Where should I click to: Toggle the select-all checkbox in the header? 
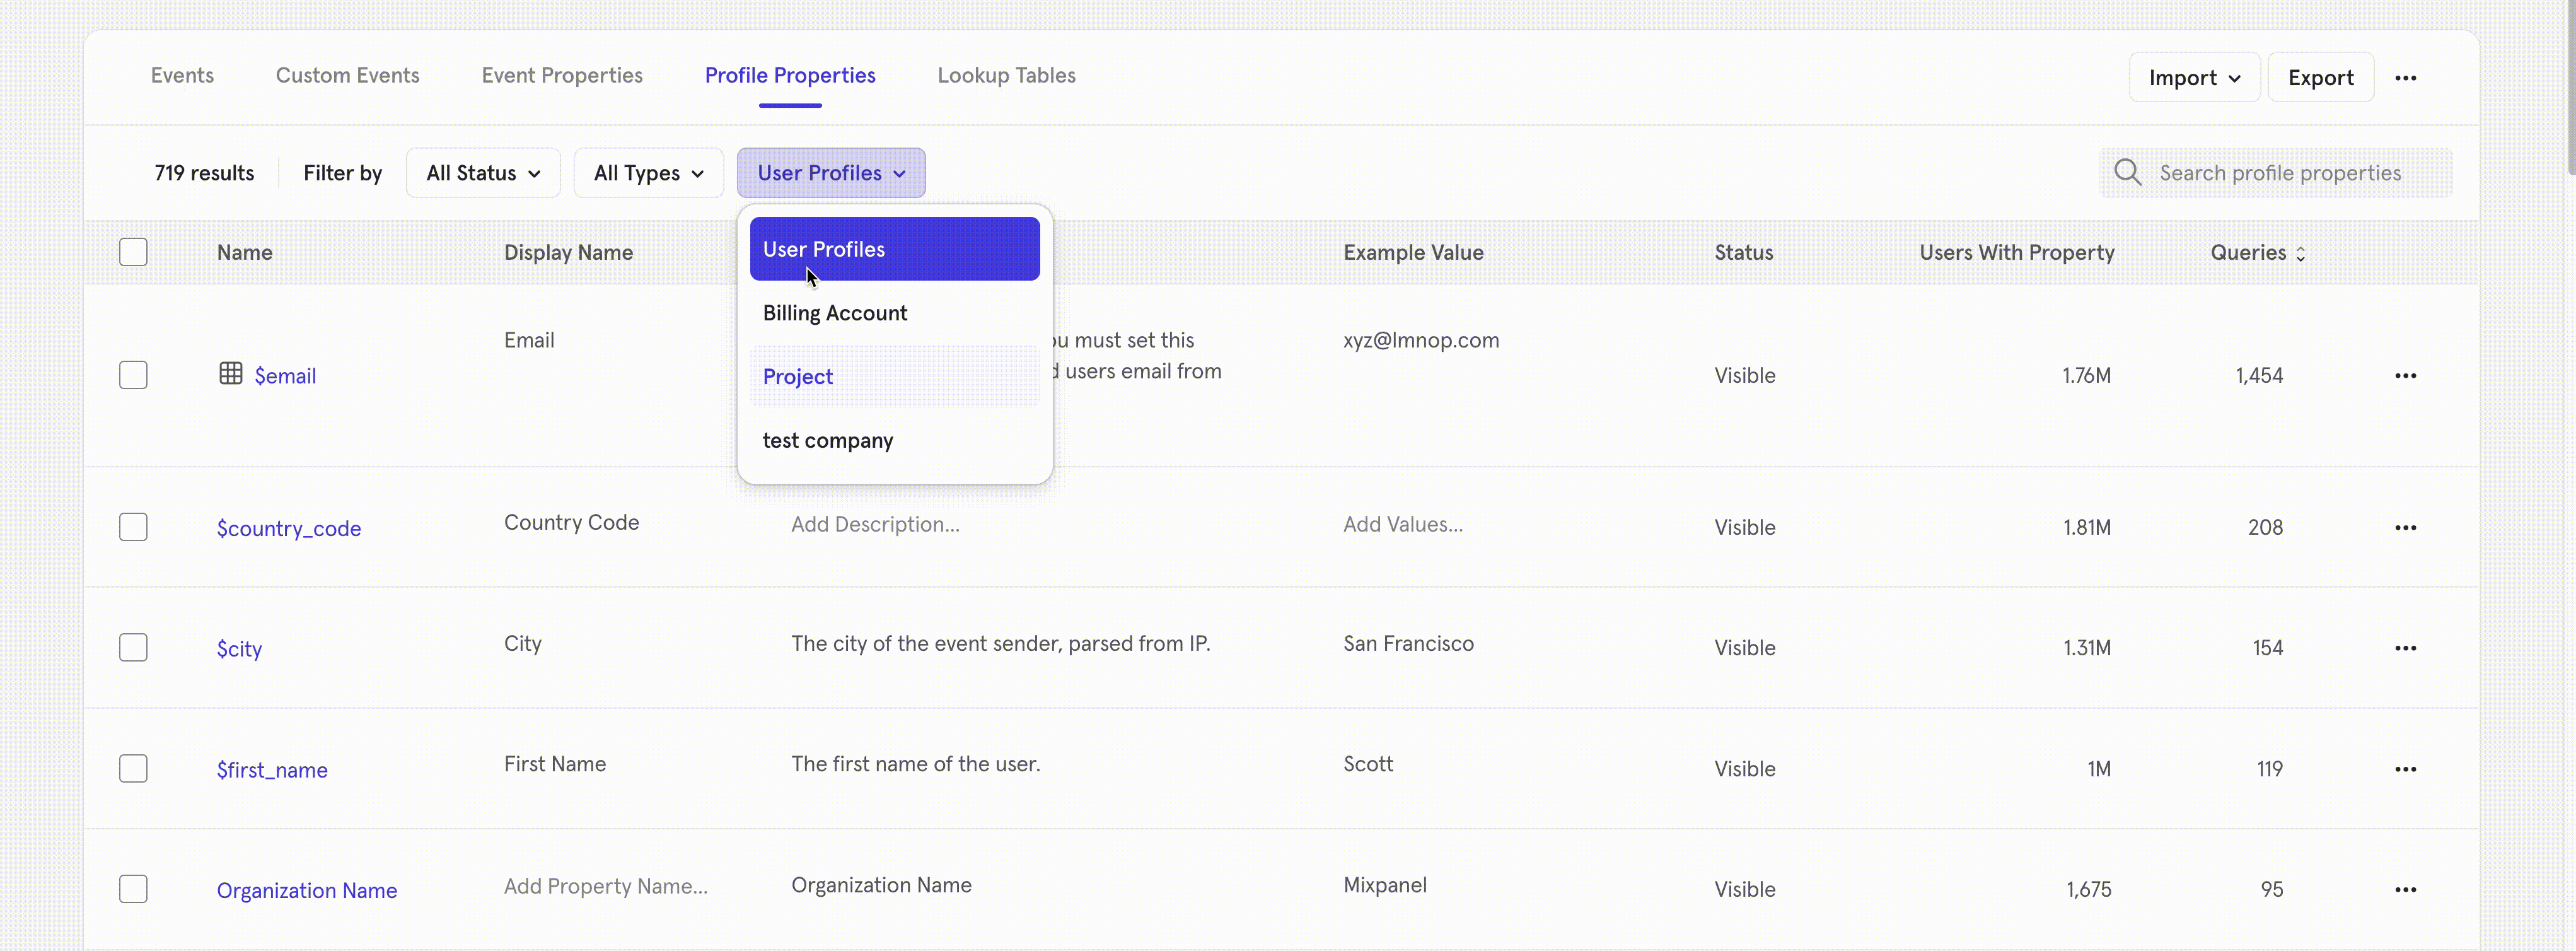pyautogui.click(x=133, y=252)
